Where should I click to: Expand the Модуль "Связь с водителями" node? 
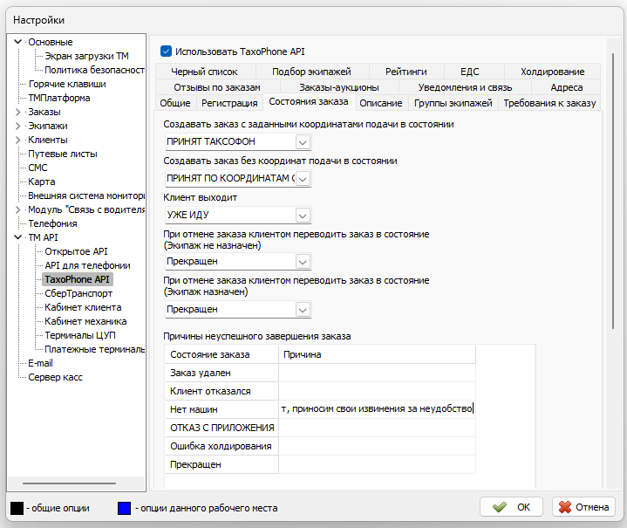(17, 209)
